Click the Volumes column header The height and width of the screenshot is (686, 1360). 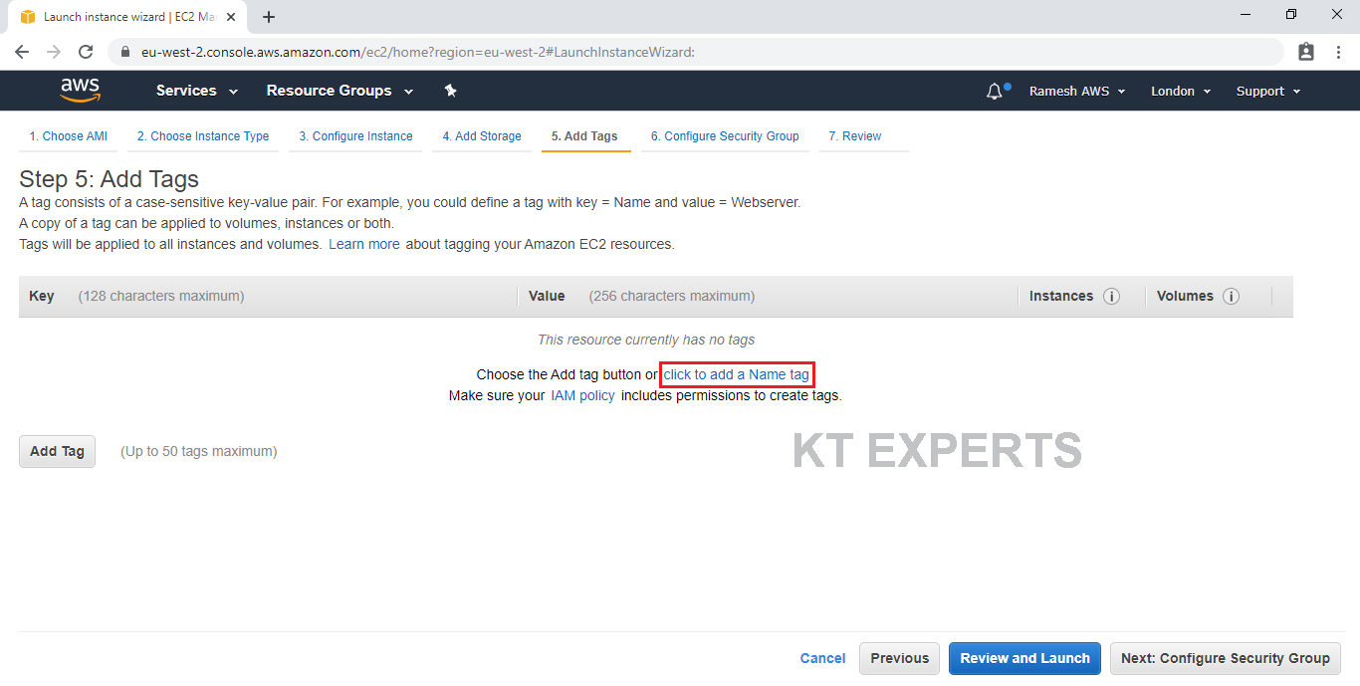point(1185,296)
